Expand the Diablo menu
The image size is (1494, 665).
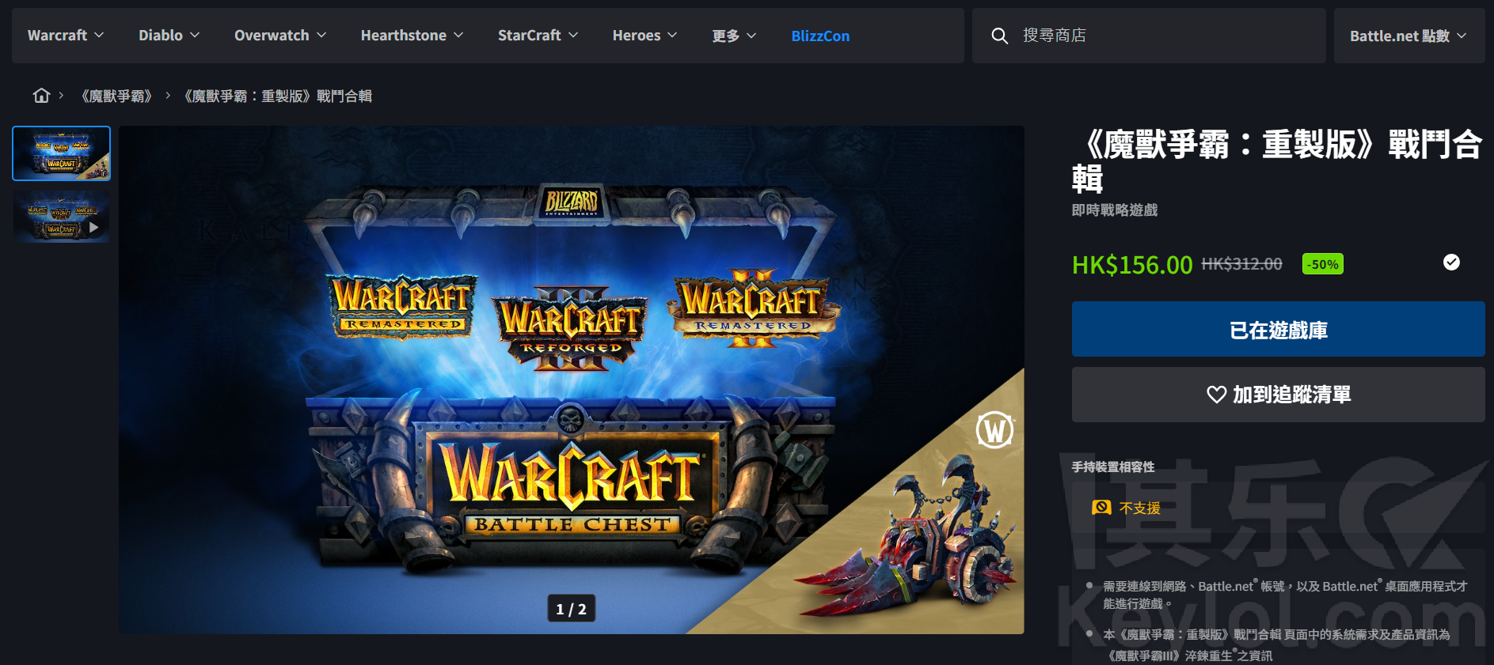[169, 36]
